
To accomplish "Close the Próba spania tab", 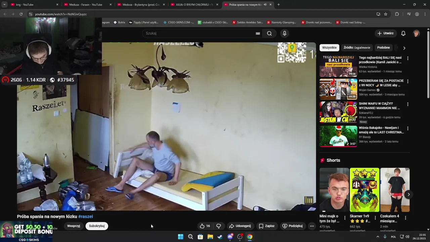I will [270, 5].
